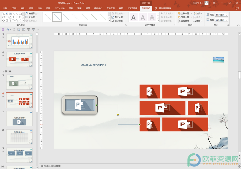Expand Text Box (文本框) dropdown
Screen dimensions: 241x169
pyautogui.click(x=37, y=17)
